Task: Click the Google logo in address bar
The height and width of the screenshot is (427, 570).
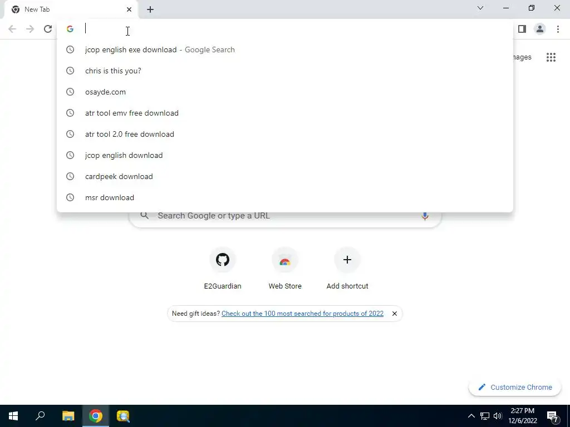Action: point(70,29)
